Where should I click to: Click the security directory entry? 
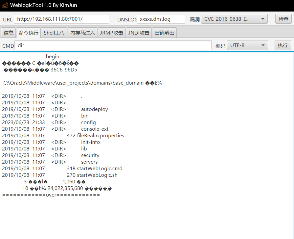pos(90,155)
